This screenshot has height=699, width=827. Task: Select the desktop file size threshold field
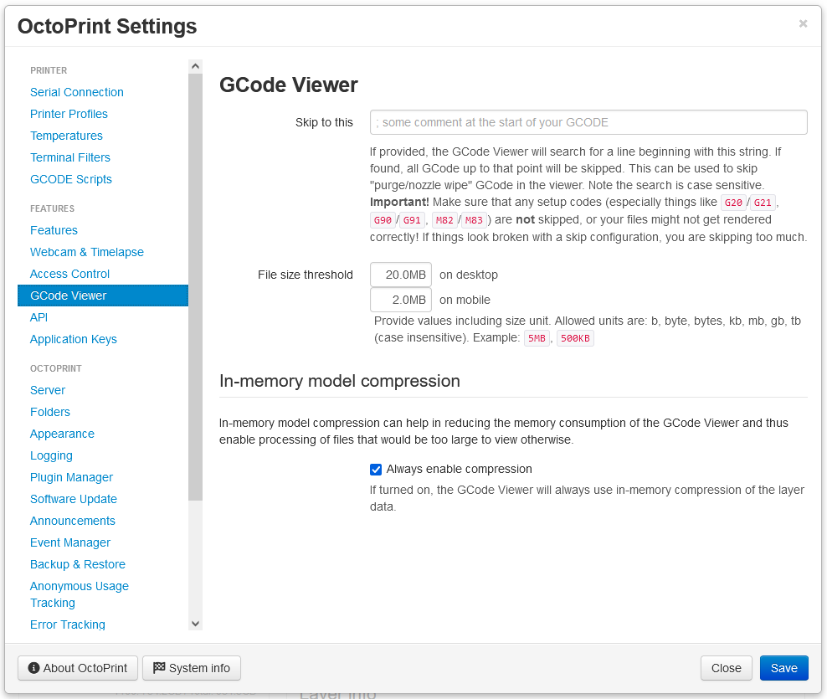tap(400, 274)
